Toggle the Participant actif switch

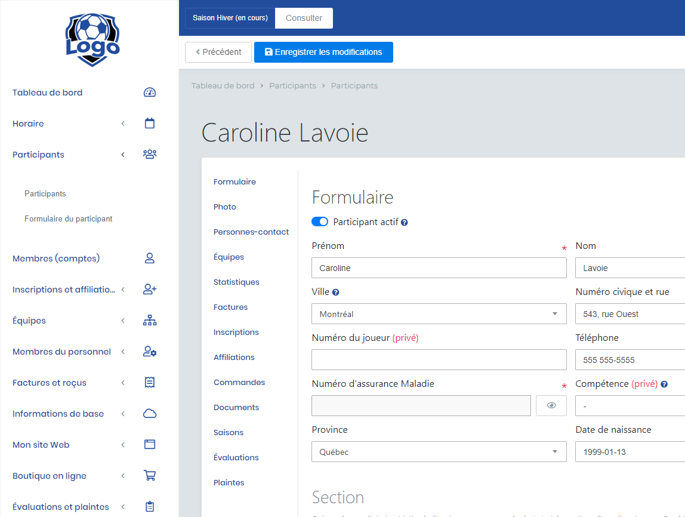(x=320, y=222)
